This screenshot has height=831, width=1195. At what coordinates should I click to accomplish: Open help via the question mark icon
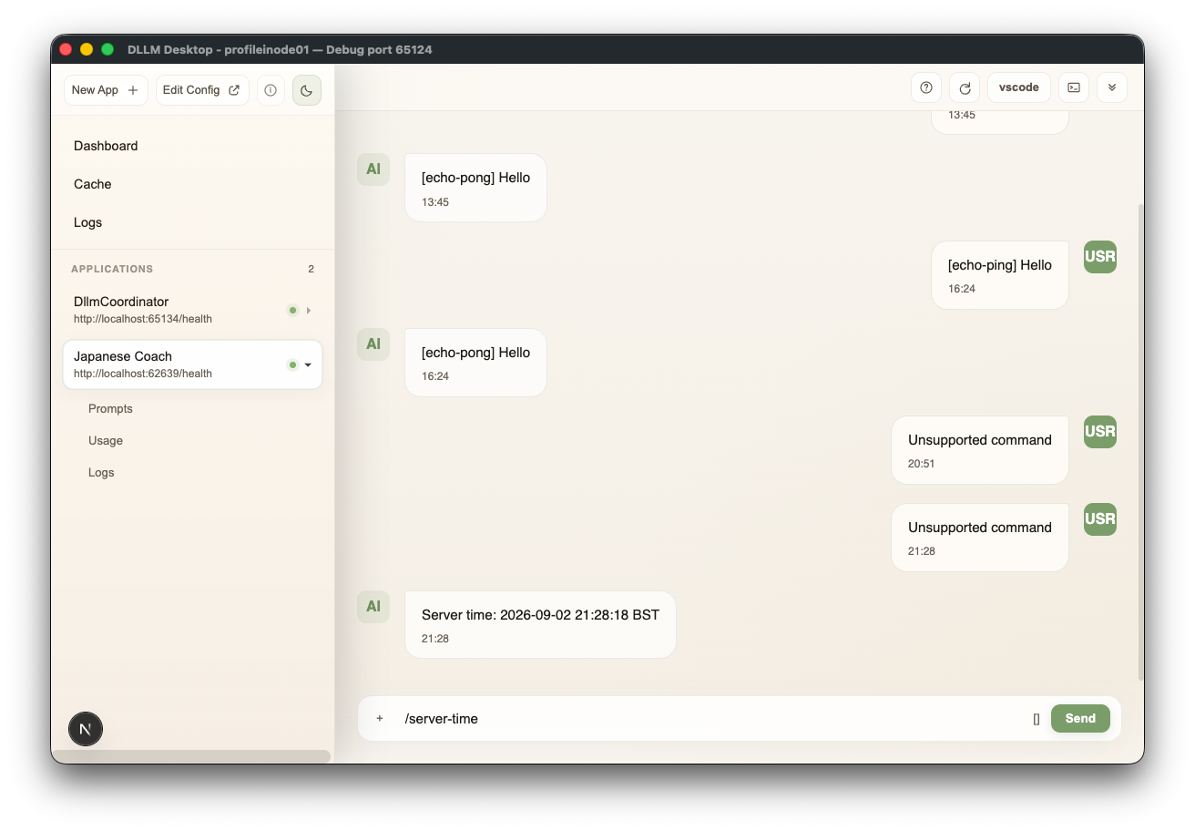(x=926, y=87)
